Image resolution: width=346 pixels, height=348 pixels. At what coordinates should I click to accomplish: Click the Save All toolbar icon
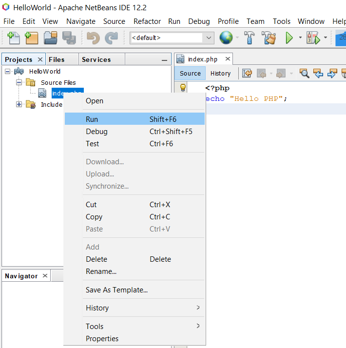tap(69, 38)
